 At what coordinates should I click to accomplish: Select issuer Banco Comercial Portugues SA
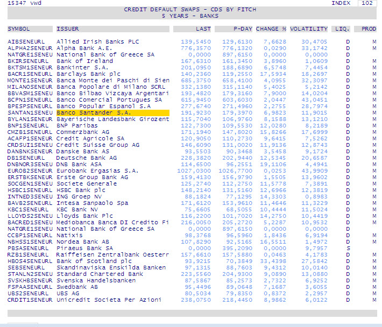[x=109, y=100]
